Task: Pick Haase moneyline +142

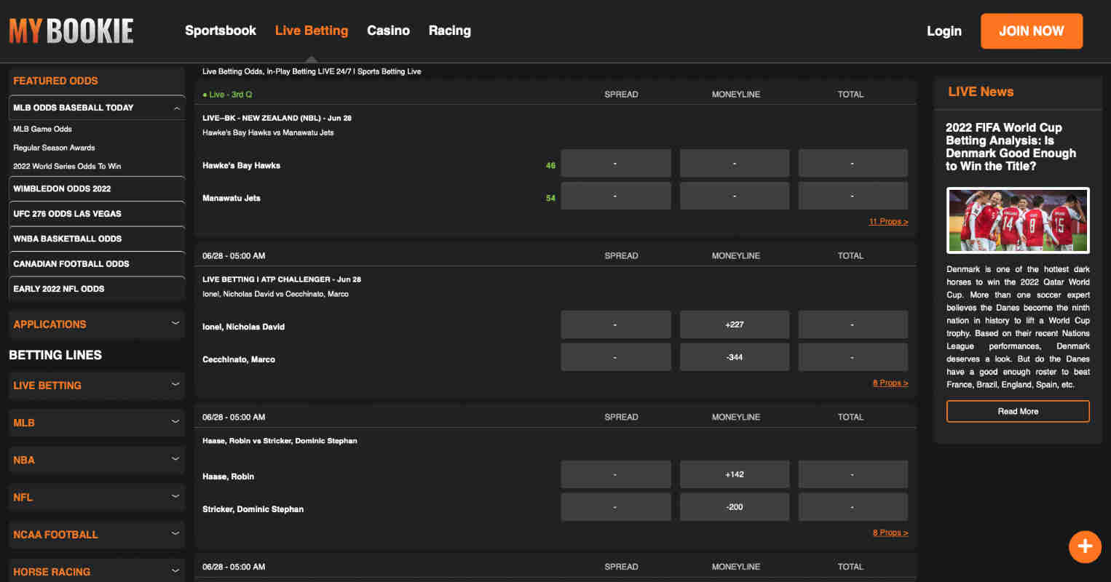Action: [735, 474]
